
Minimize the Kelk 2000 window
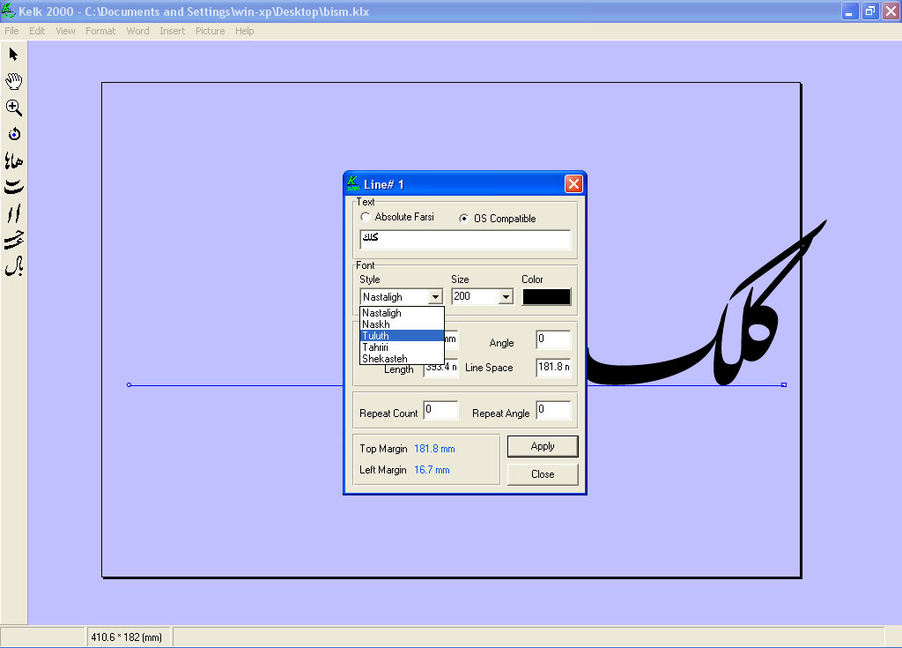[849, 11]
